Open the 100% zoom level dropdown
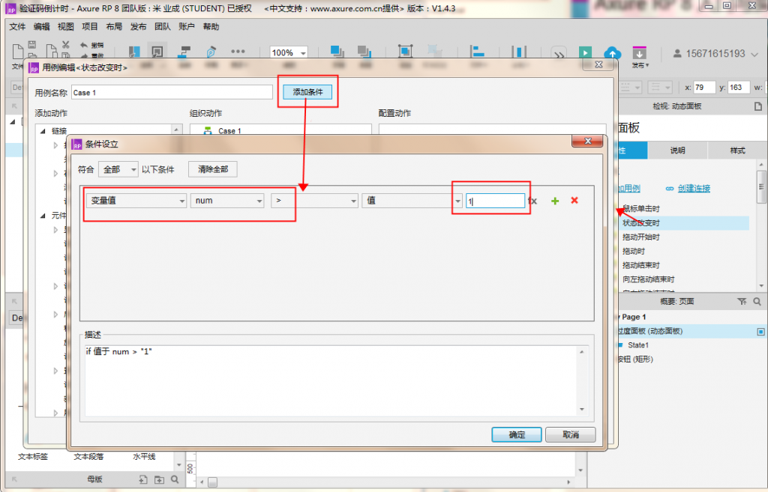 [x=289, y=53]
